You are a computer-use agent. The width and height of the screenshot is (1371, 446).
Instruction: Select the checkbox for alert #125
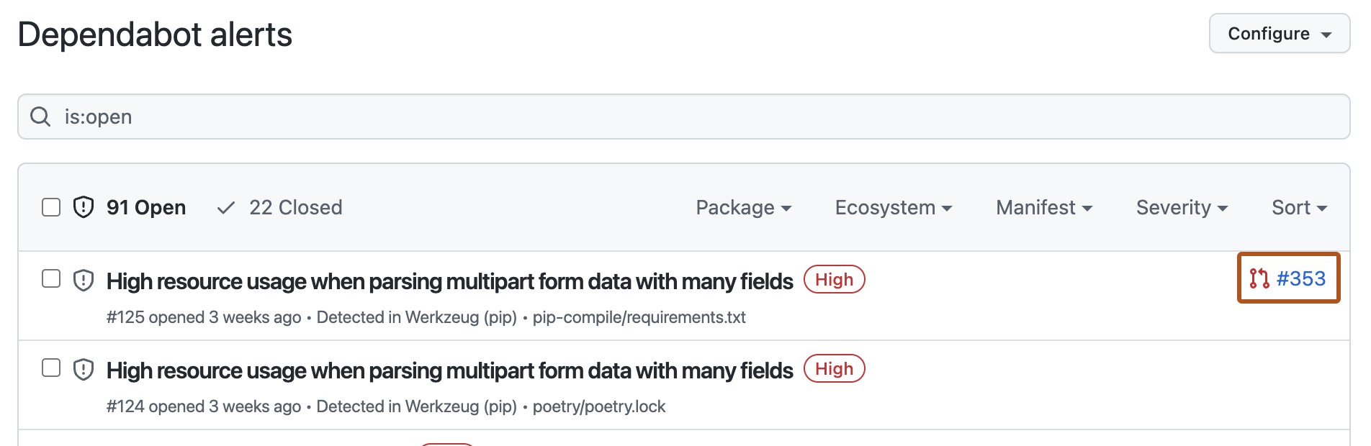pos(51,278)
